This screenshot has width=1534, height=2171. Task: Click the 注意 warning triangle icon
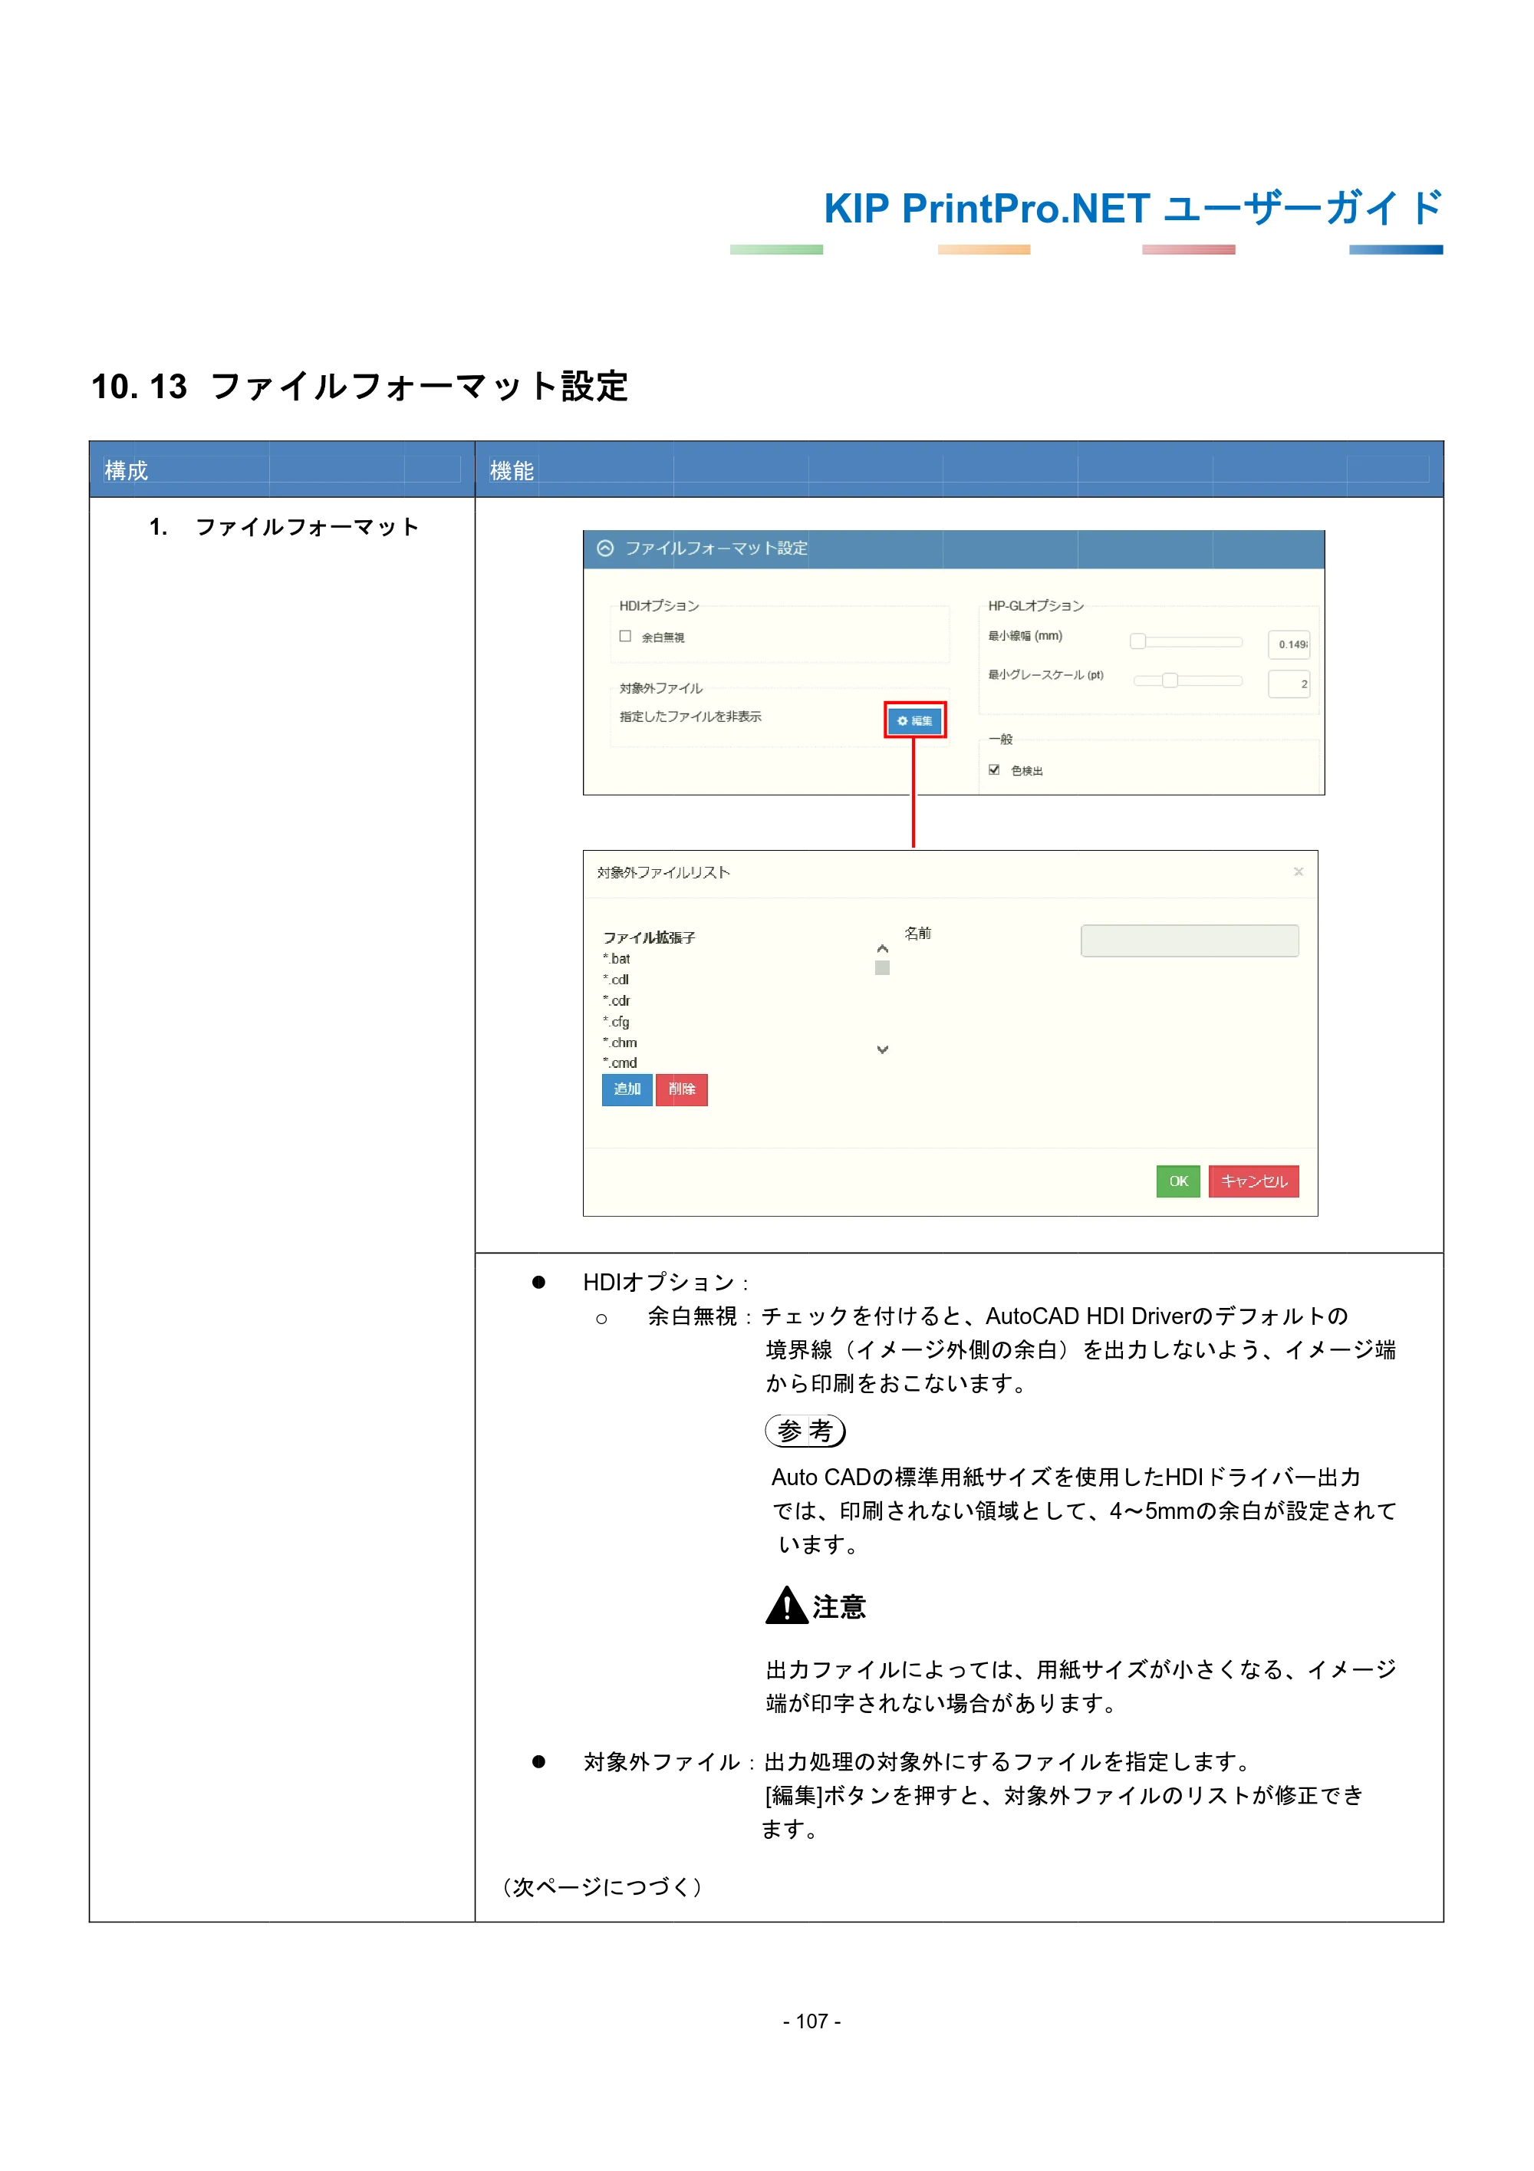tap(785, 1605)
